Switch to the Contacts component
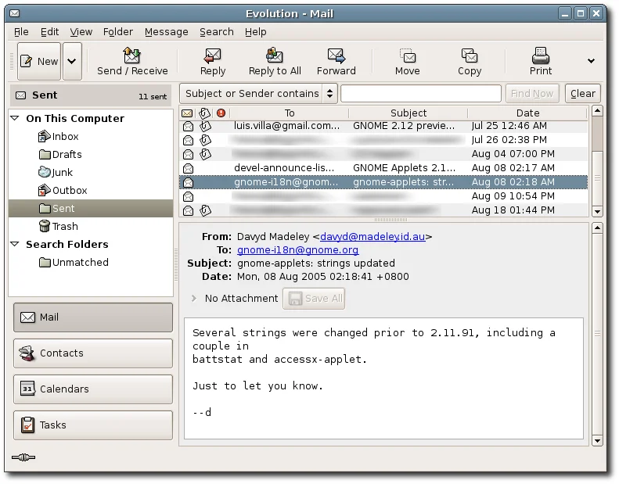Screen dimensions: 619x484 click(x=93, y=353)
